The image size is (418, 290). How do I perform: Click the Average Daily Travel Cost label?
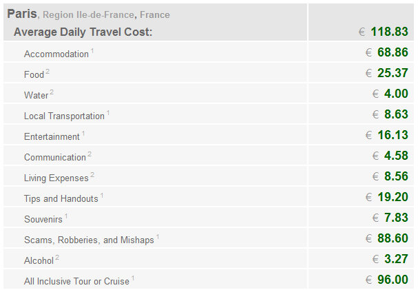coord(83,32)
